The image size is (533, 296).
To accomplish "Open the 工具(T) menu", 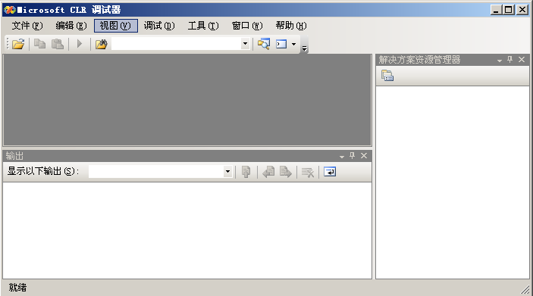I will [203, 26].
